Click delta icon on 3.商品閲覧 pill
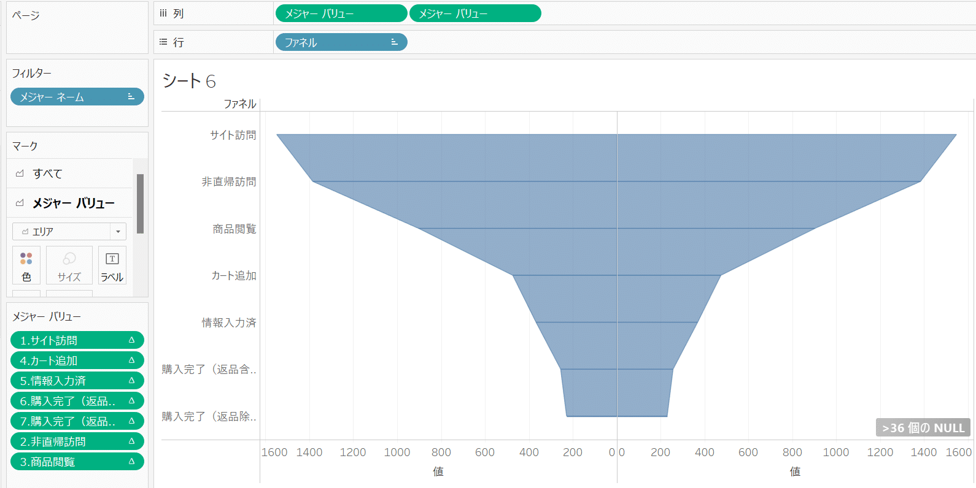Screen dimensions: 976x488 131,461
